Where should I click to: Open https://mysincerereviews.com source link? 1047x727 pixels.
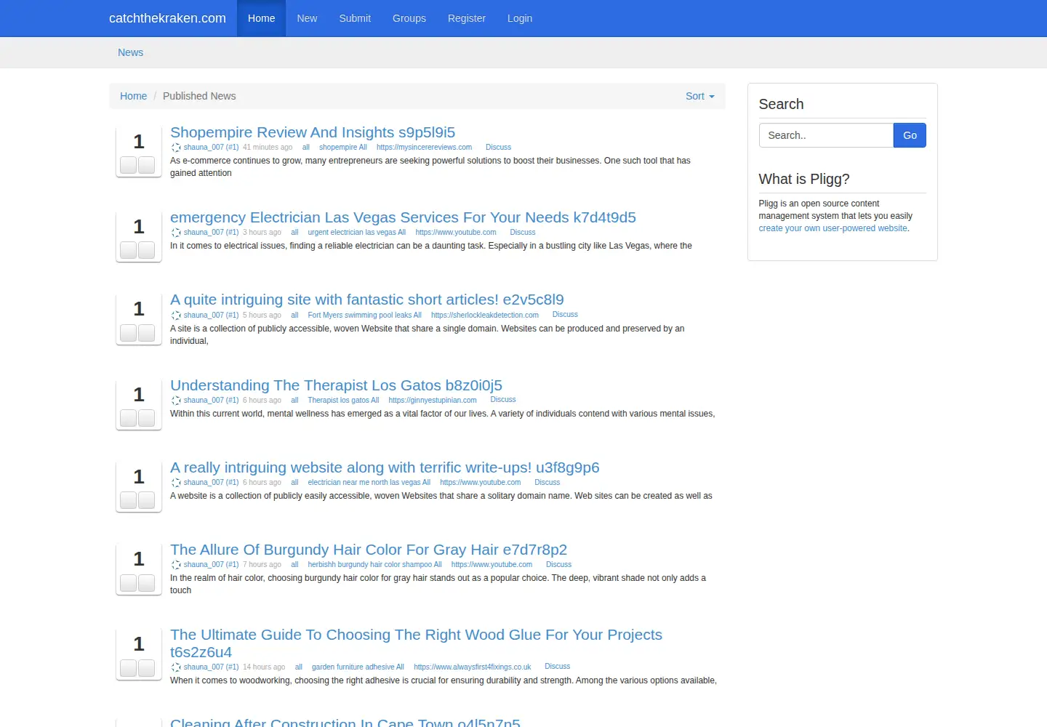pyautogui.click(x=424, y=148)
